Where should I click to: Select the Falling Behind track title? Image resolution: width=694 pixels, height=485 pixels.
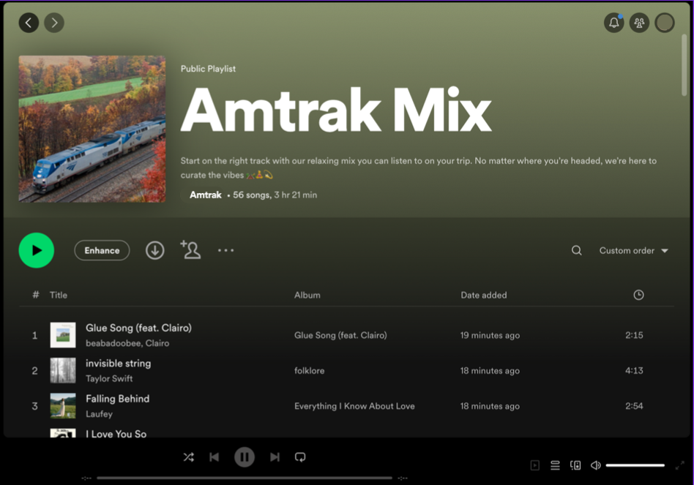pos(117,399)
